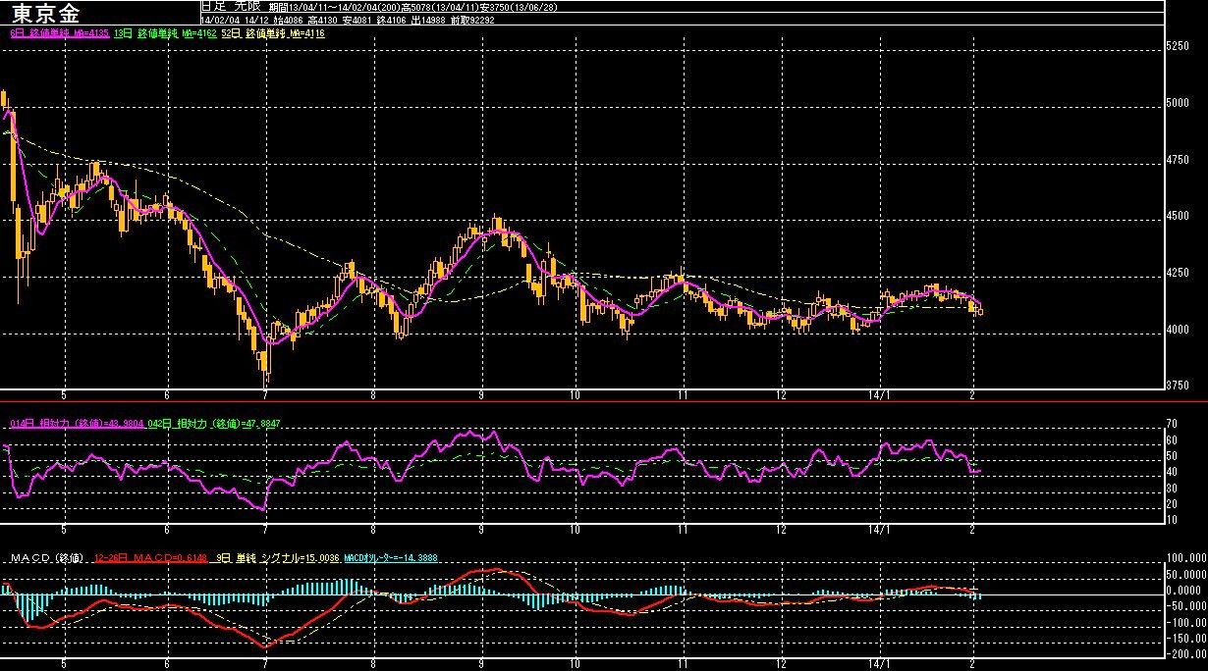Select the 13日 終値単純 MA=4162 legend
The image size is (1208, 671).
click(x=167, y=33)
